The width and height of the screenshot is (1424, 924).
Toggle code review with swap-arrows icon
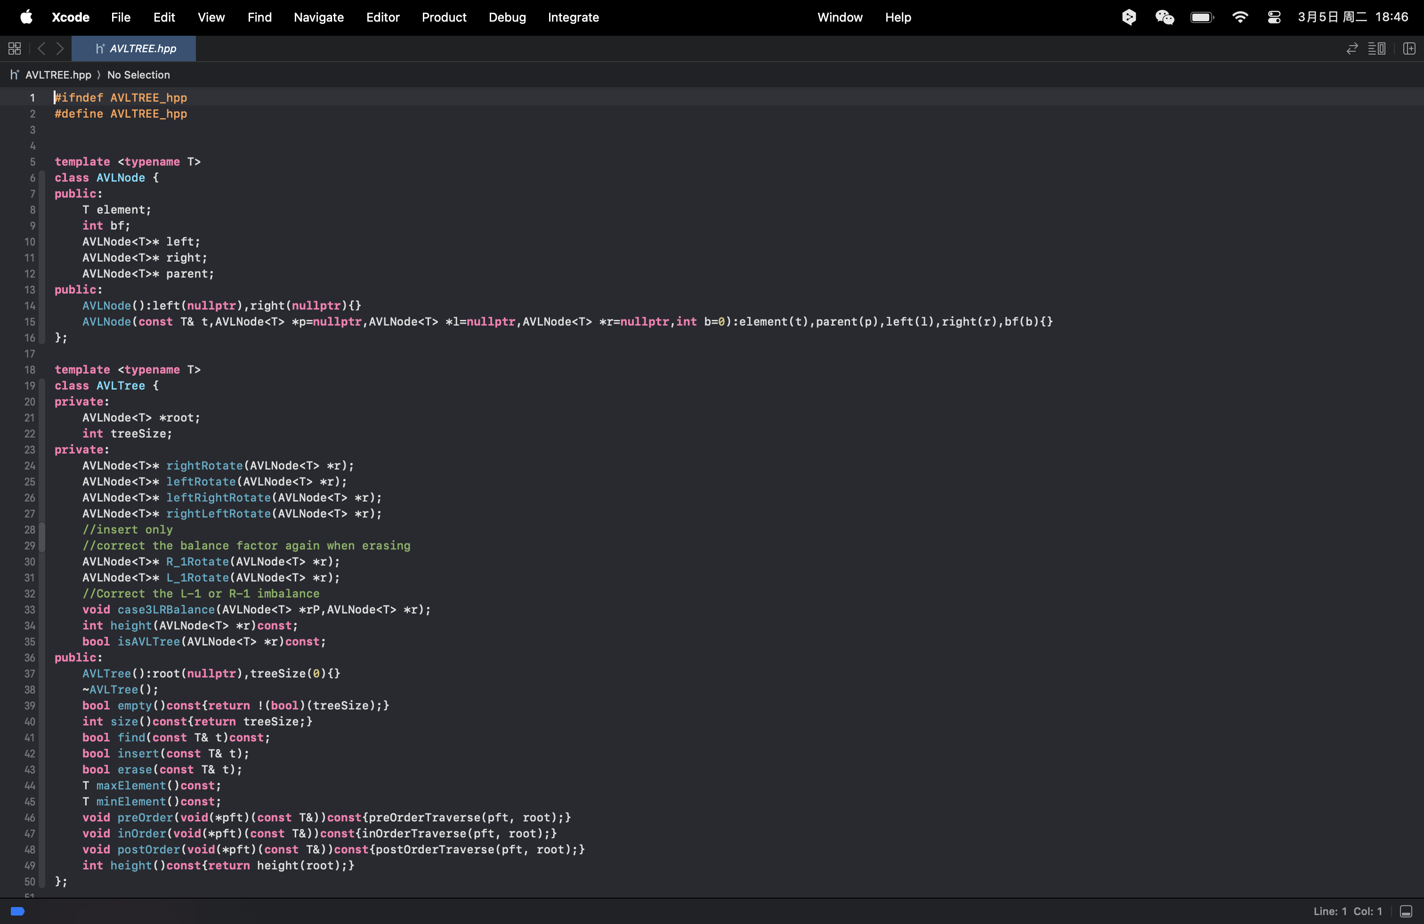coord(1352,48)
